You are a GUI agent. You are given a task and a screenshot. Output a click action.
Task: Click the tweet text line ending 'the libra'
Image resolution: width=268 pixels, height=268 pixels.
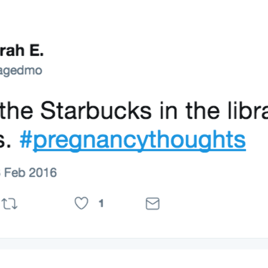pos(134,111)
